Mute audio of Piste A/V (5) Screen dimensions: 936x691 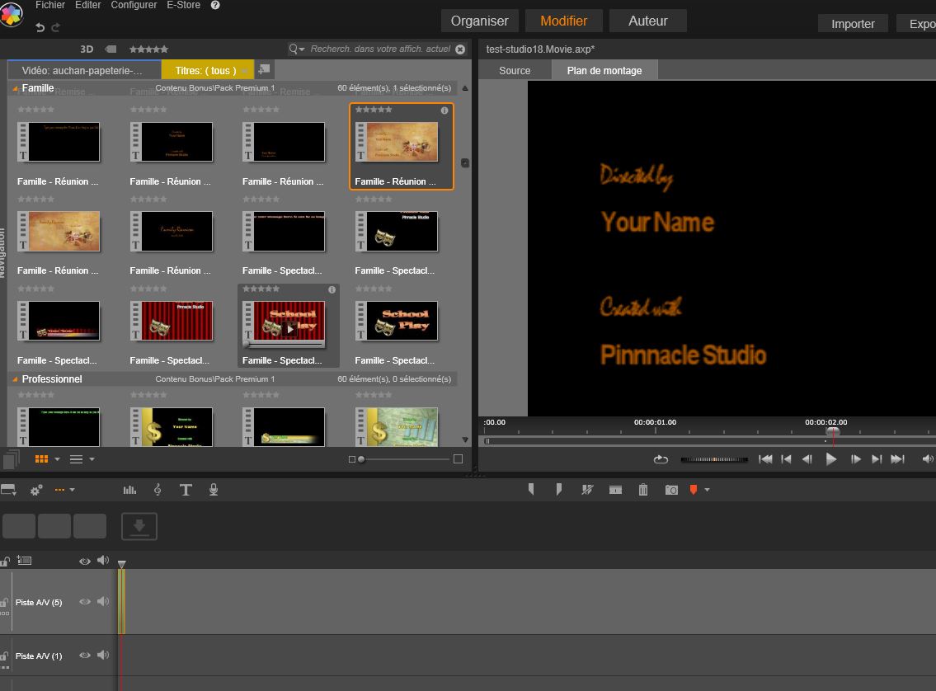coord(103,601)
